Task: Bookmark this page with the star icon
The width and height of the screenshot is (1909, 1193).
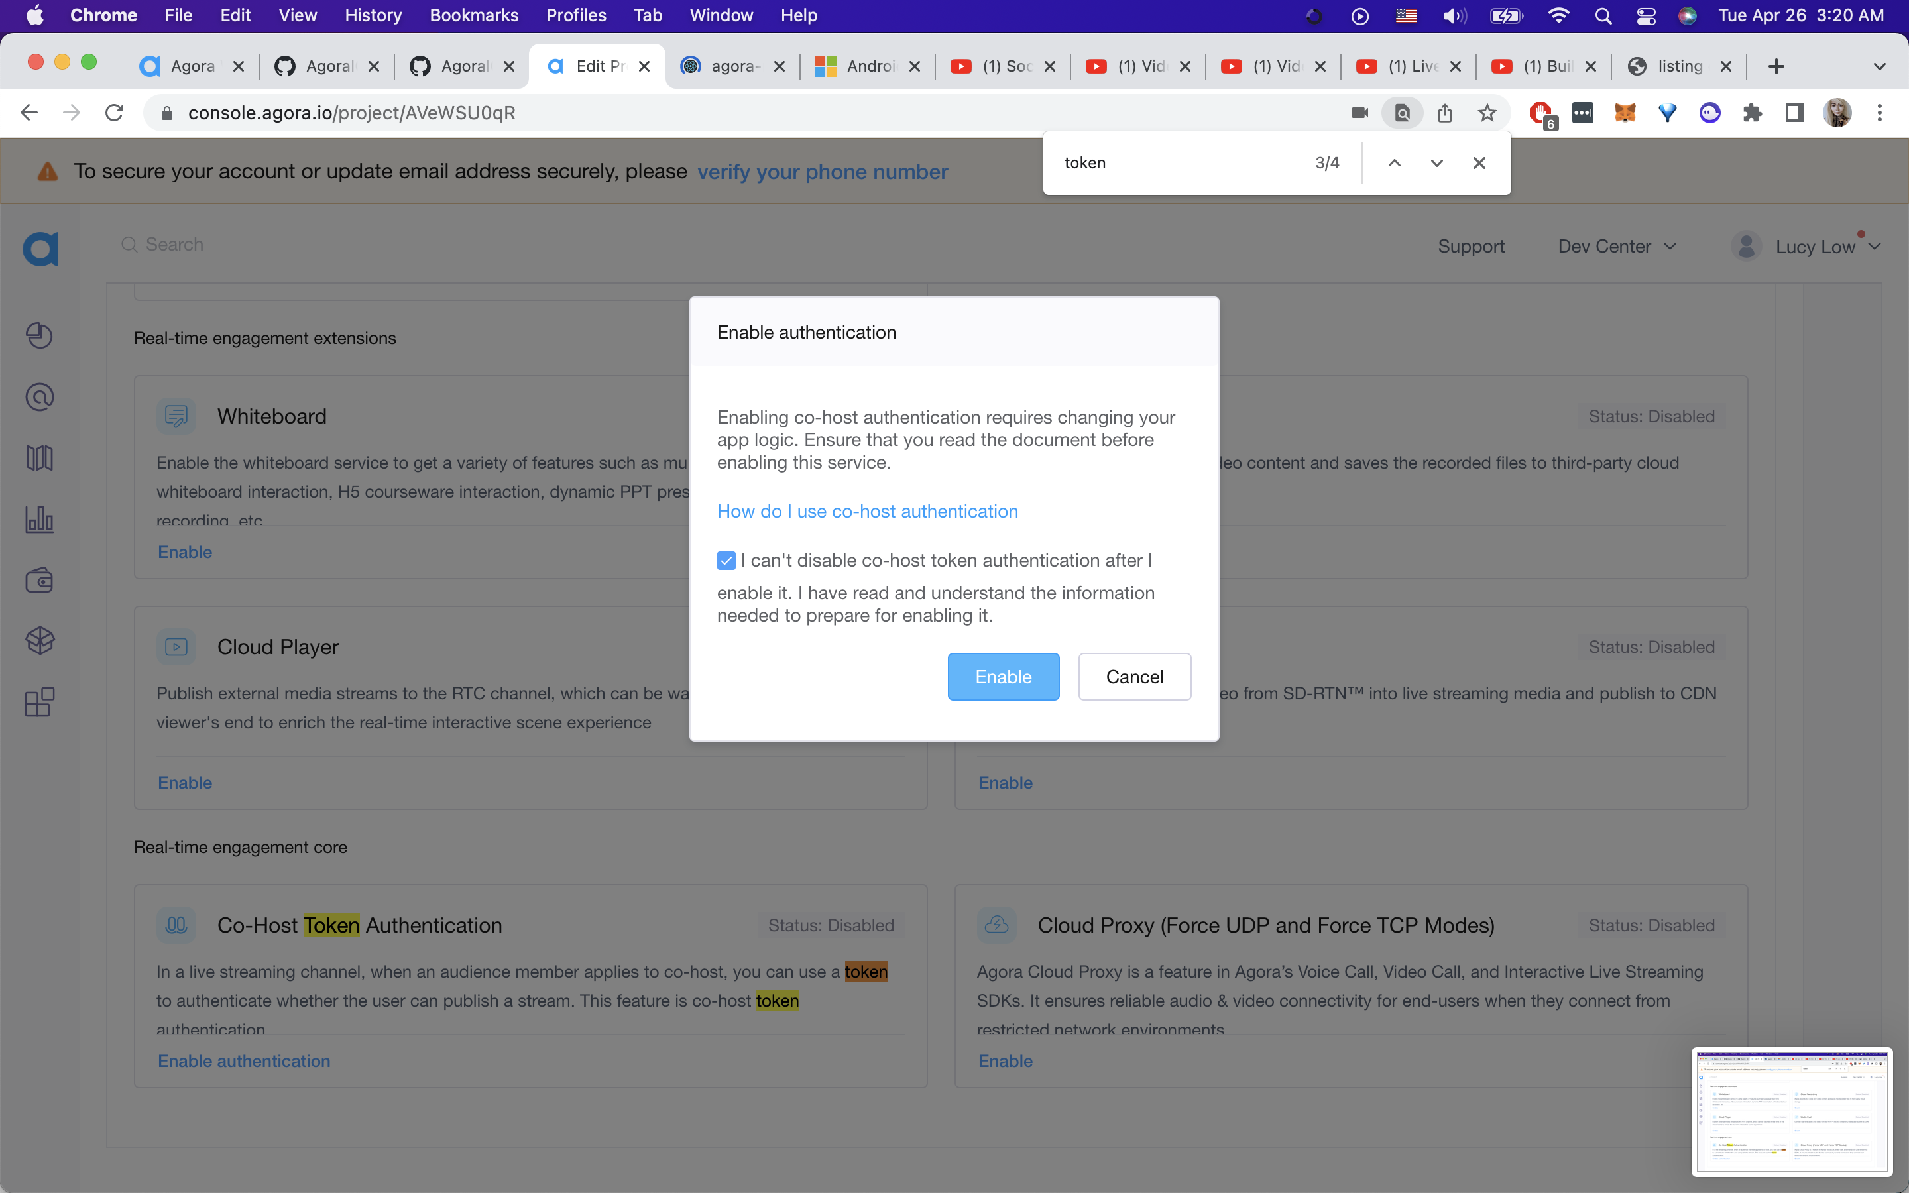Action: pos(1487,113)
